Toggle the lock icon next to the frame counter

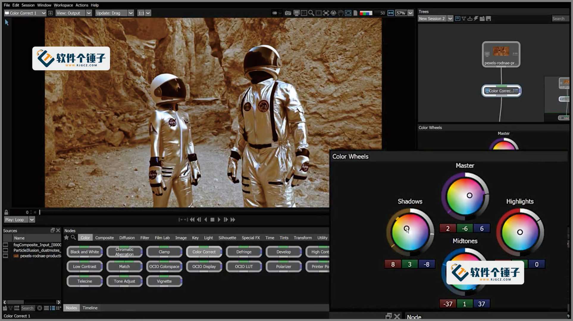[6, 212]
